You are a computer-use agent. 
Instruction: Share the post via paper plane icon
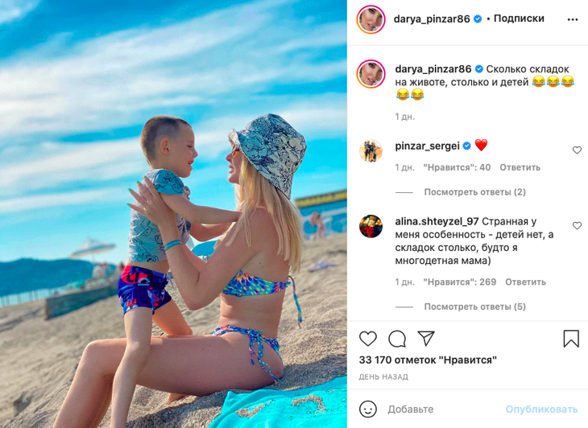pyautogui.click(x=426, y=338)
